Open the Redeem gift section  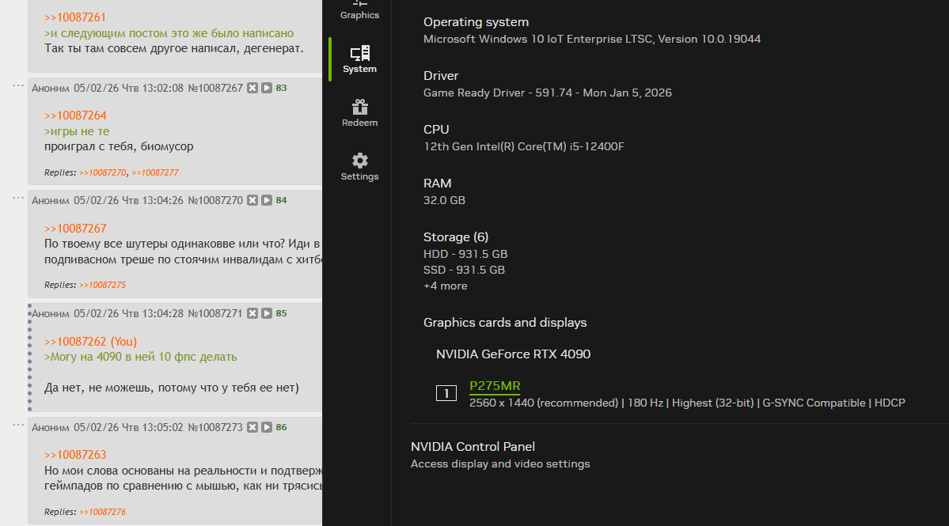[x=359, y=113]
